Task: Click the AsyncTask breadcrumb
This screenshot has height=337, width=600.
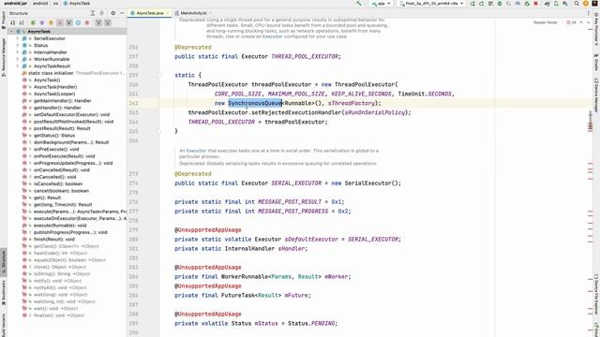Action: pos(77,3)
